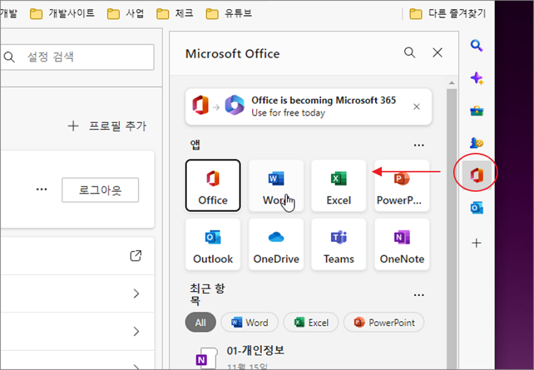Click the Microsoft Office sidebar icon
Viewport: 534px width, 370px height.
tap(476, 175)
